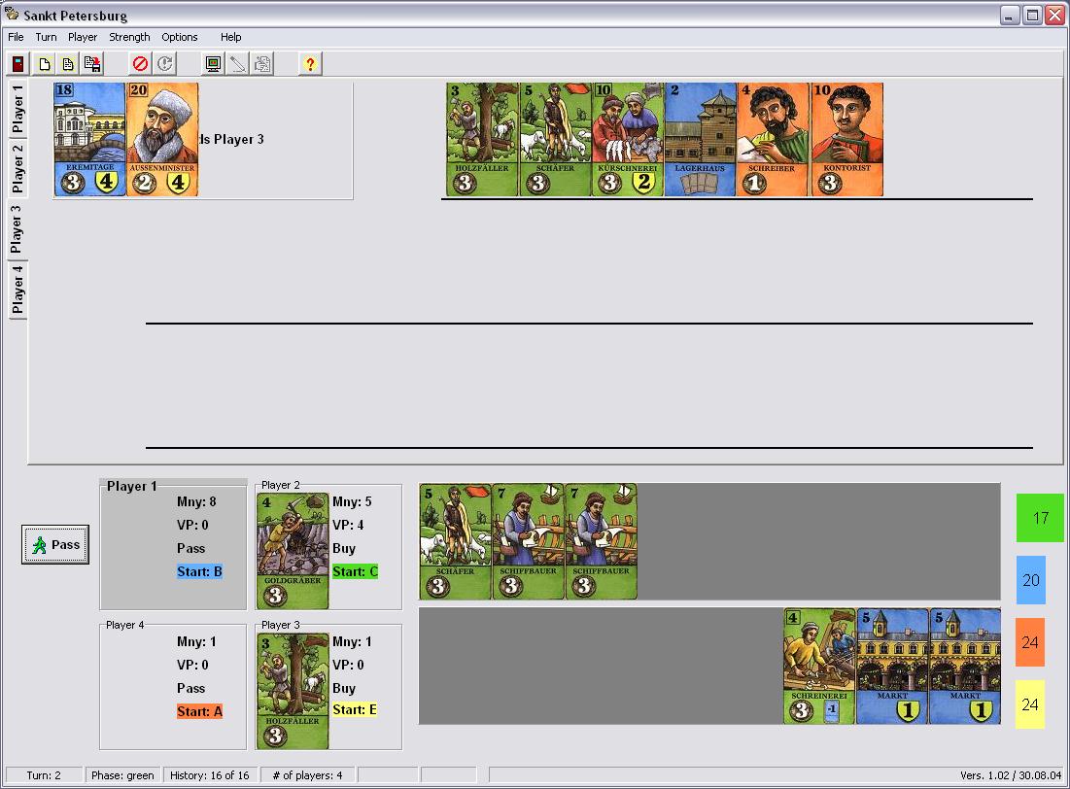Screen dimensions: 1070x789
Task: Click the 'Phase: green' status entry
Action: tap(122, 775)
